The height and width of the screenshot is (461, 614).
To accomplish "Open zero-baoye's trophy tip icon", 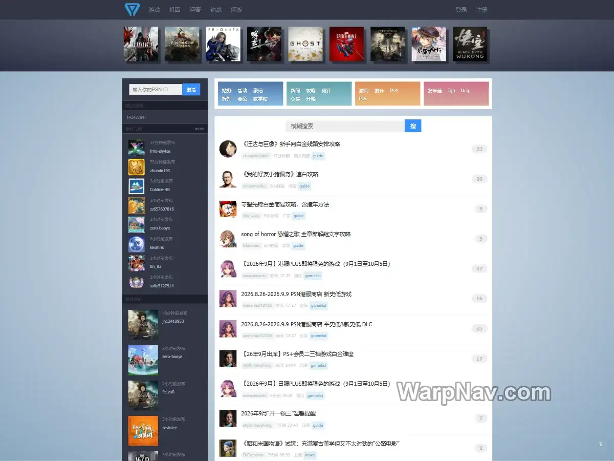I will pos(136,224).
